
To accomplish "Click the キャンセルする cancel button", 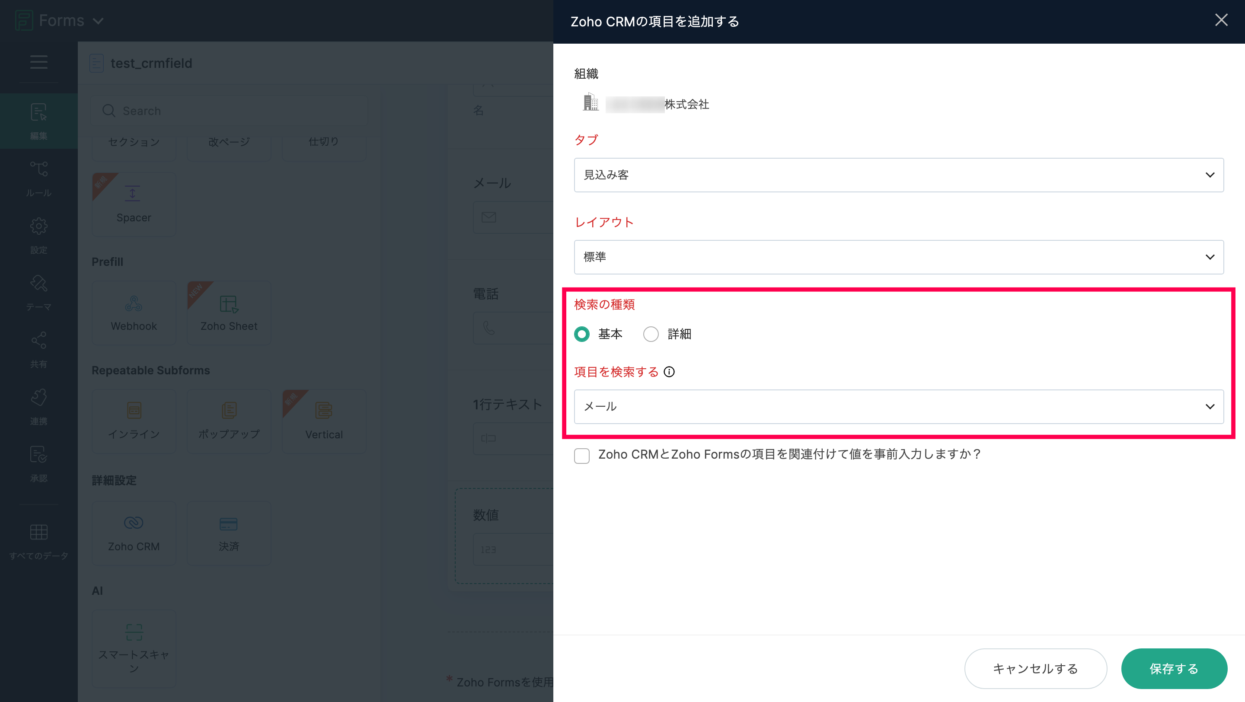I will [x=1035, y=668].
